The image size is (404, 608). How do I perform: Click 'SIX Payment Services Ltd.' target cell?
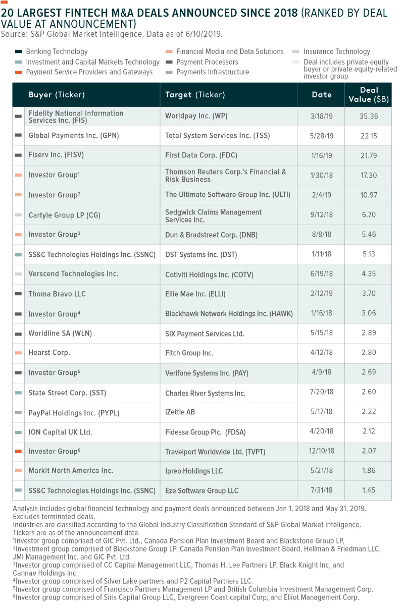coord(205,334)
